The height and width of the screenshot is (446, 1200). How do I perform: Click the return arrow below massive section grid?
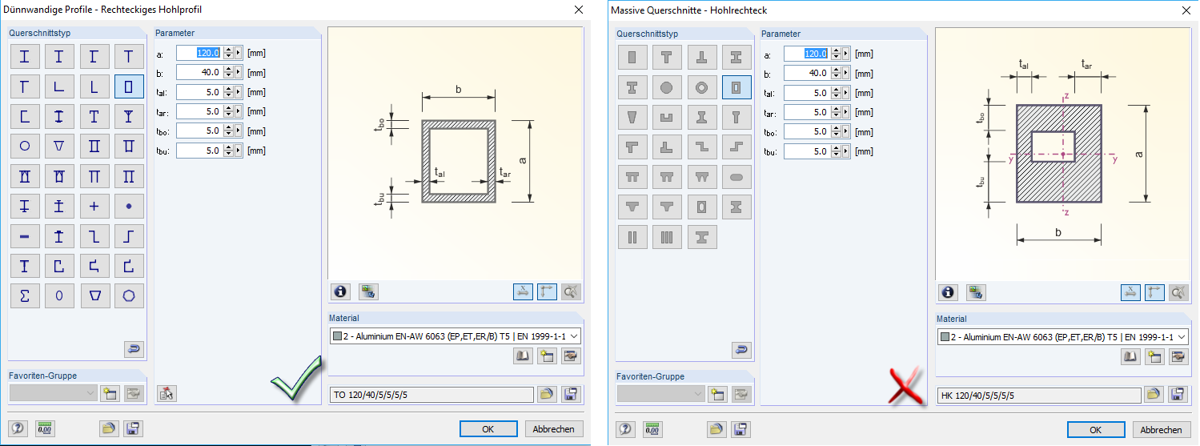pyautogui.click(x=741, y=350)
